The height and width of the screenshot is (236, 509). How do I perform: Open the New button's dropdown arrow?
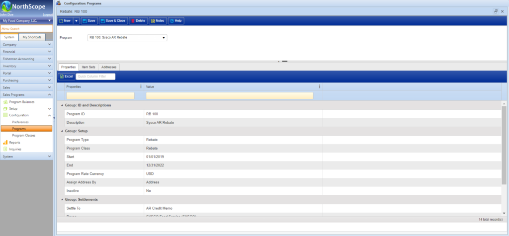tap(77, 21)
